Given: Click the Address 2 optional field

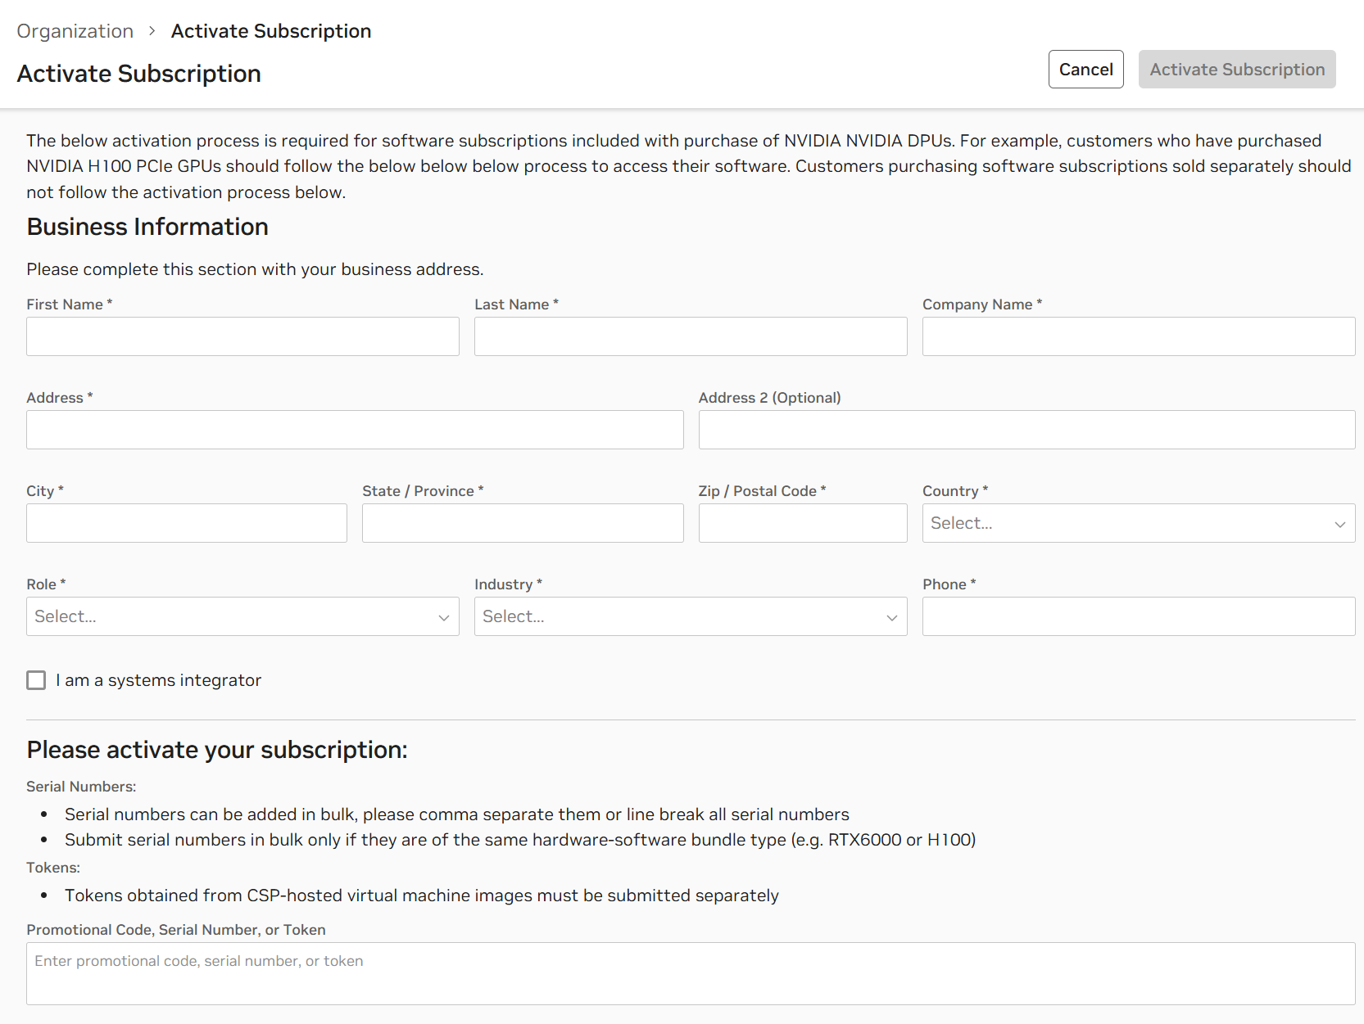Looking at the screenshot, I should point(1026,430).
